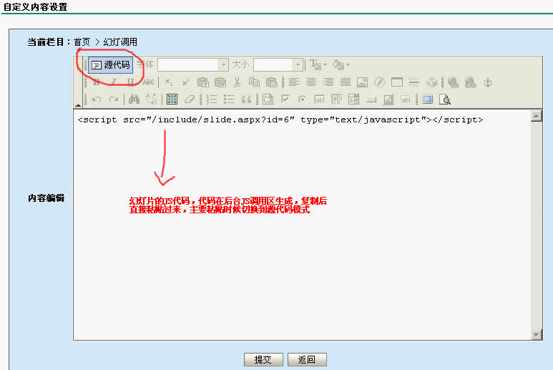Click the Paste from Word icon
The width and height of the screenshot is (553, 370).
220,82
